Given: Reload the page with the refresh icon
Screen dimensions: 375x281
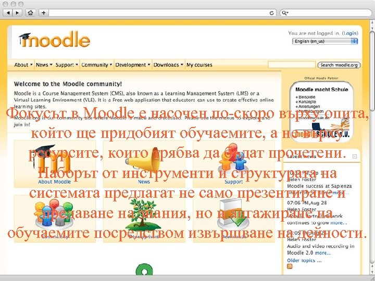Looking at the screenshot, I should (271, 13).
